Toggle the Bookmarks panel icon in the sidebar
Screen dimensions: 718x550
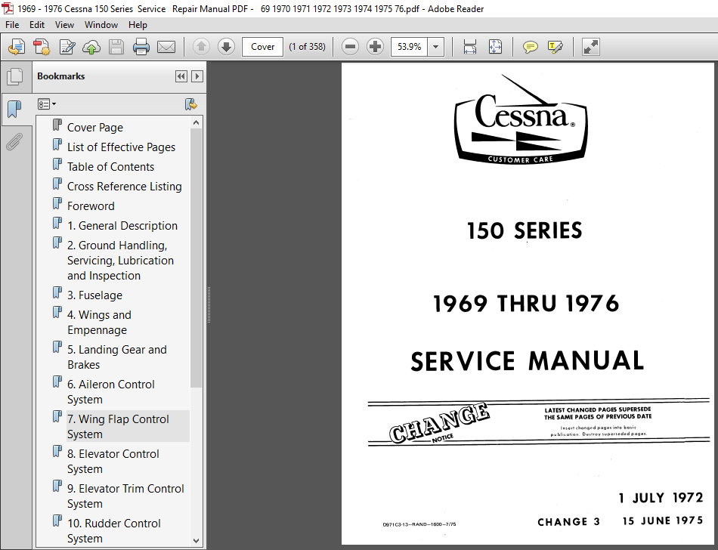click(x=14, y=109)
